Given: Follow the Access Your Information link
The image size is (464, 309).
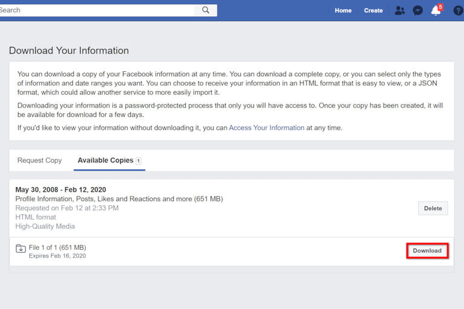Looking at the screenshot, I should 266,128.
